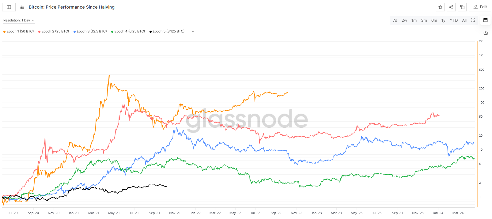The width and height of the screenshot is (492, 219).
Task: Click the formula icon beside chart title
Action: pos(22,7)
